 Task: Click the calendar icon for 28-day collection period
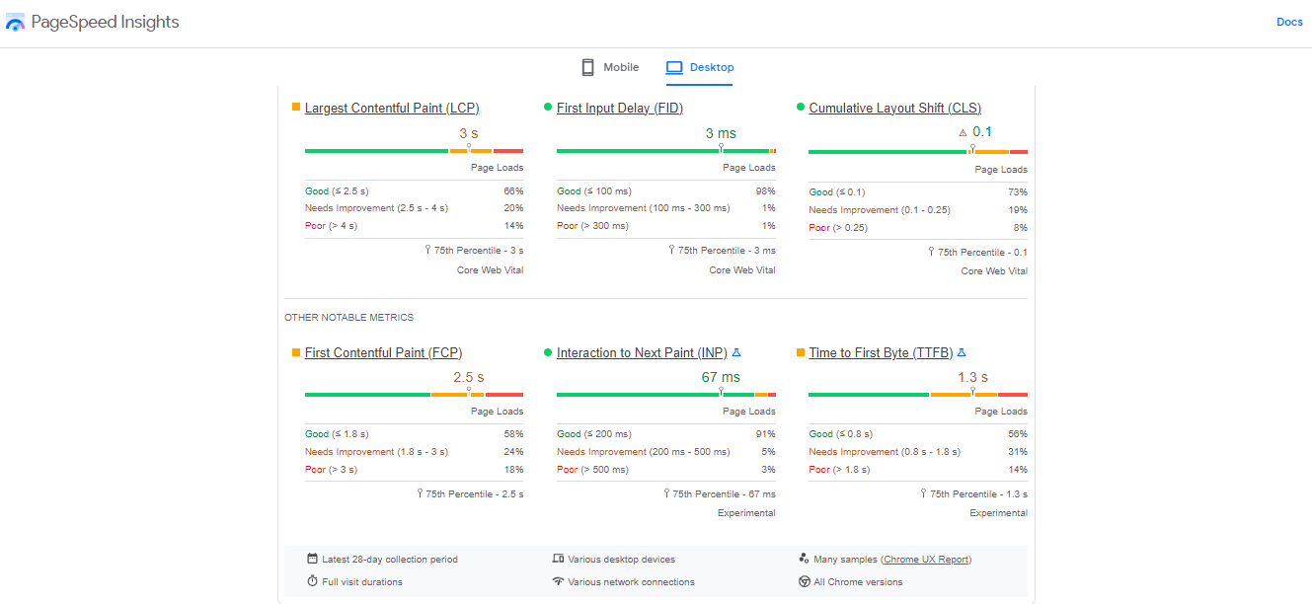coord(312,559)
